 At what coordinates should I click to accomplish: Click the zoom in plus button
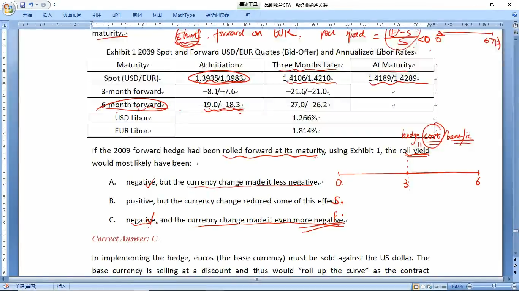(514, 286)
